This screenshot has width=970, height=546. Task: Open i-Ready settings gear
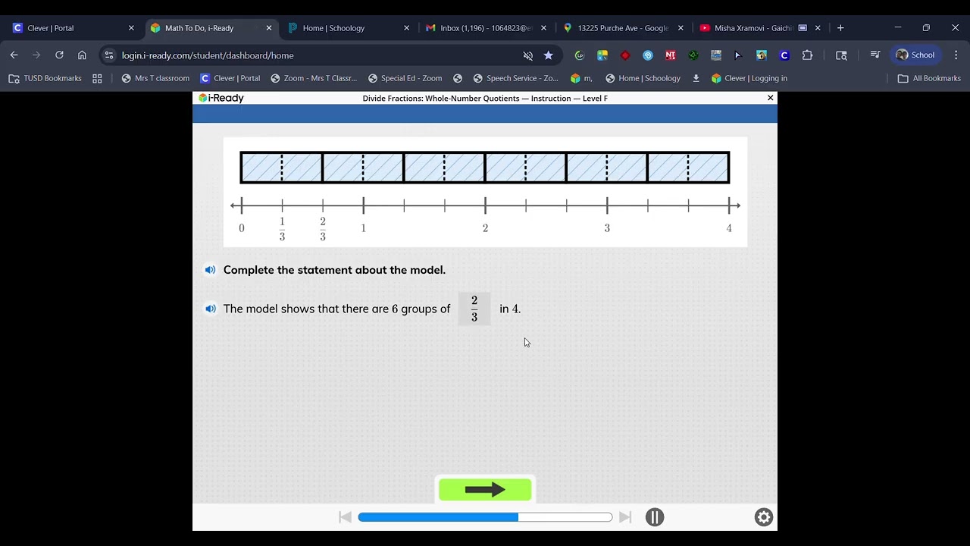pyautogui.click(x=764, y=517)
